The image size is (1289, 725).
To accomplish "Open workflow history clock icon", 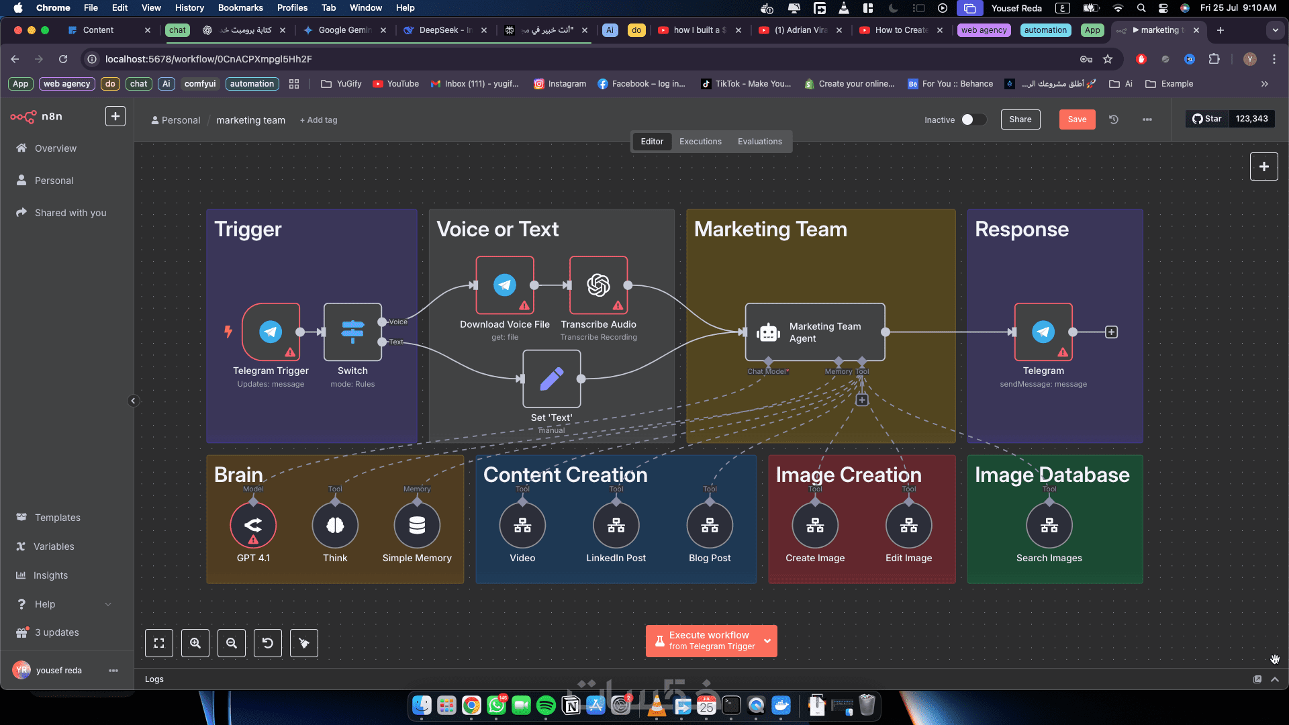I will tap(1114, 119).
